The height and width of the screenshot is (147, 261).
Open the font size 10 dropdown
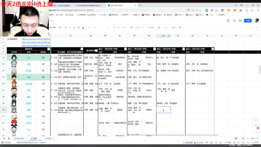point(61,27)
